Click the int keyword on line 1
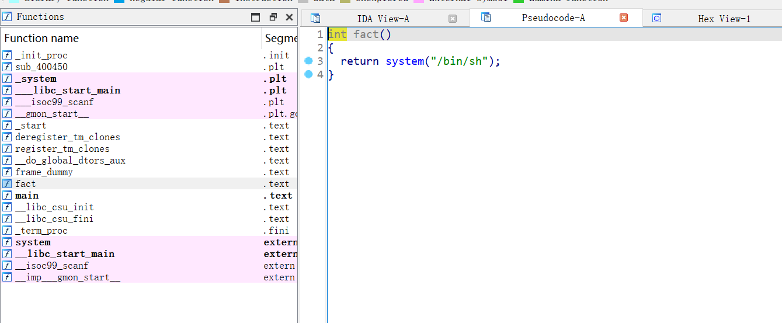The height and width of the screenshot is (323, 782). [337, 34]
